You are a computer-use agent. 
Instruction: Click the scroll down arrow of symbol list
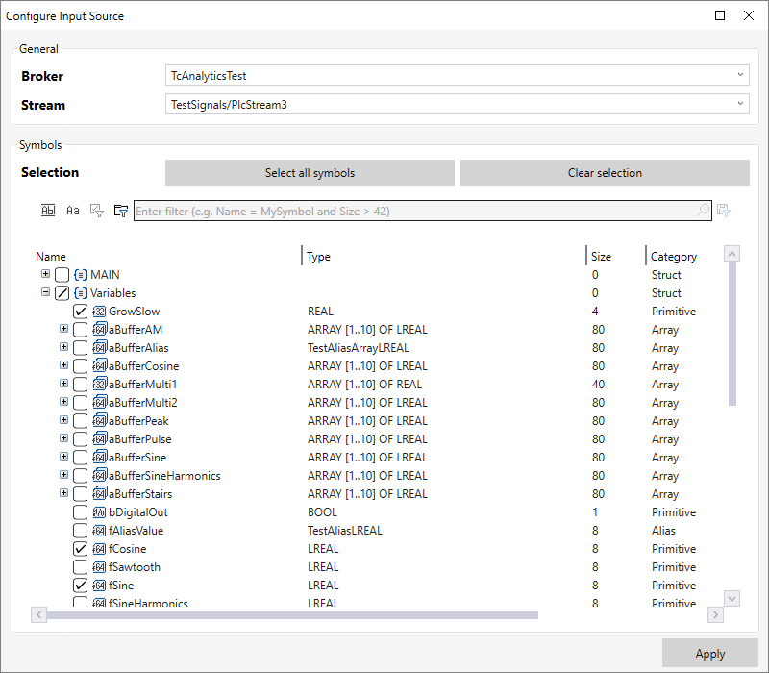tap(732, 598)
